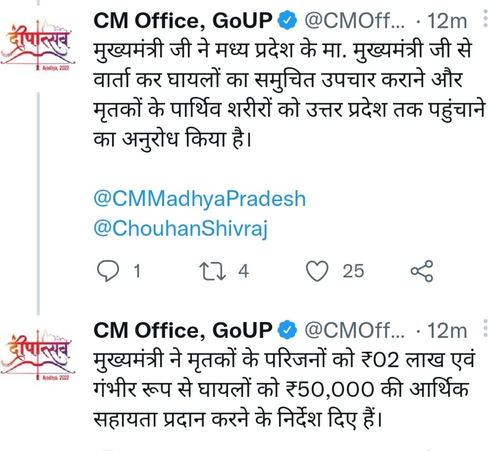Click CM Office, GoUP name on second tweet
Viewport: 489px width, 451px height.
pos(183,331)
